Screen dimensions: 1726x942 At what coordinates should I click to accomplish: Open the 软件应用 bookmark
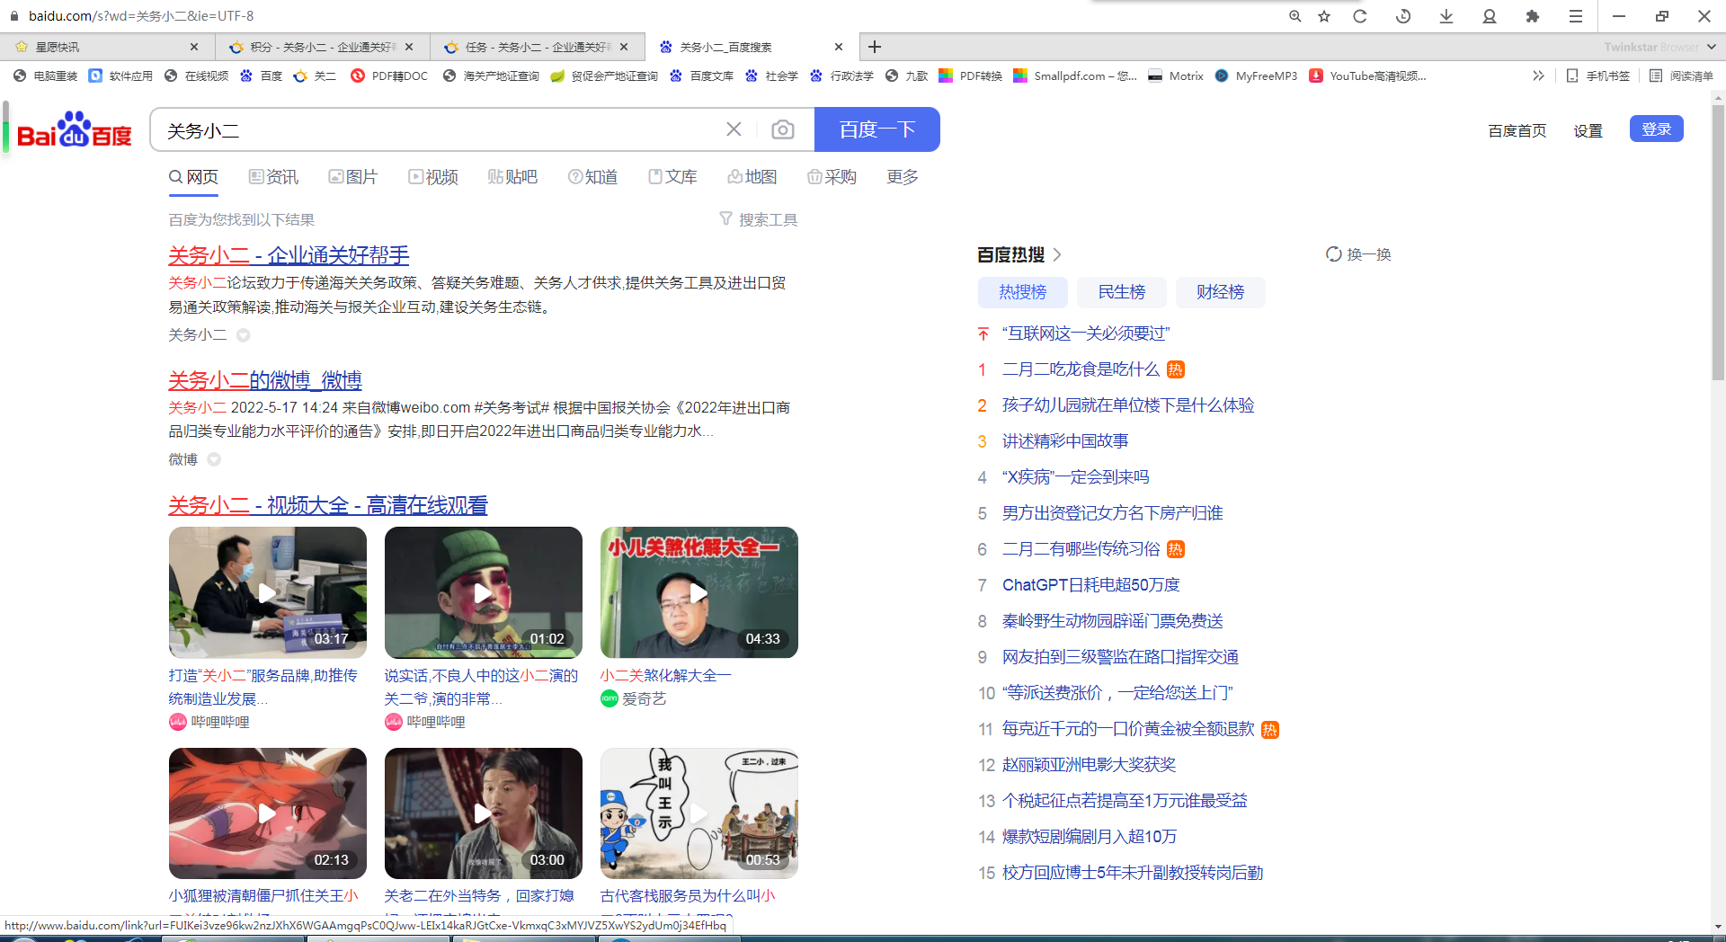(120, 76)
